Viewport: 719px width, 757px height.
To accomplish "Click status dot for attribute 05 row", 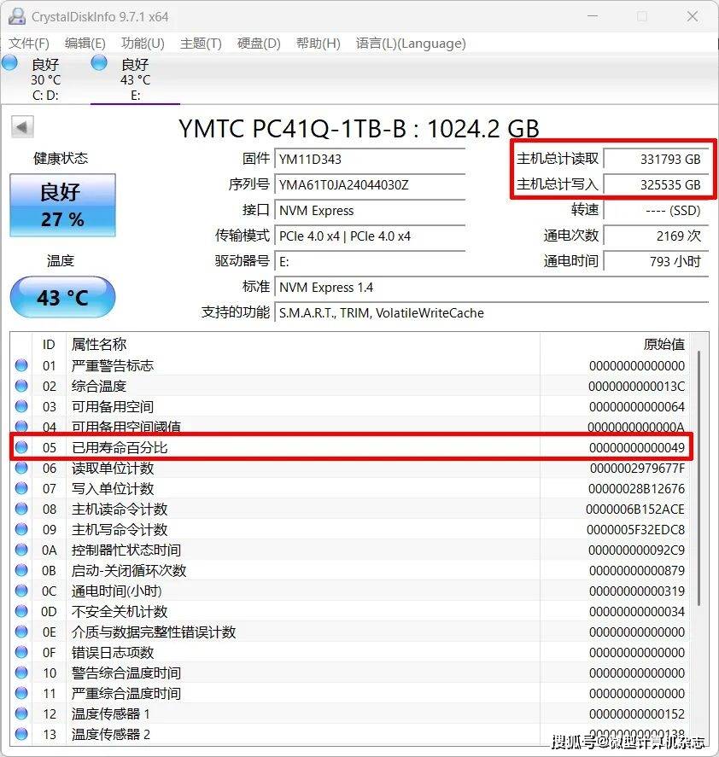I will [21, 447].
